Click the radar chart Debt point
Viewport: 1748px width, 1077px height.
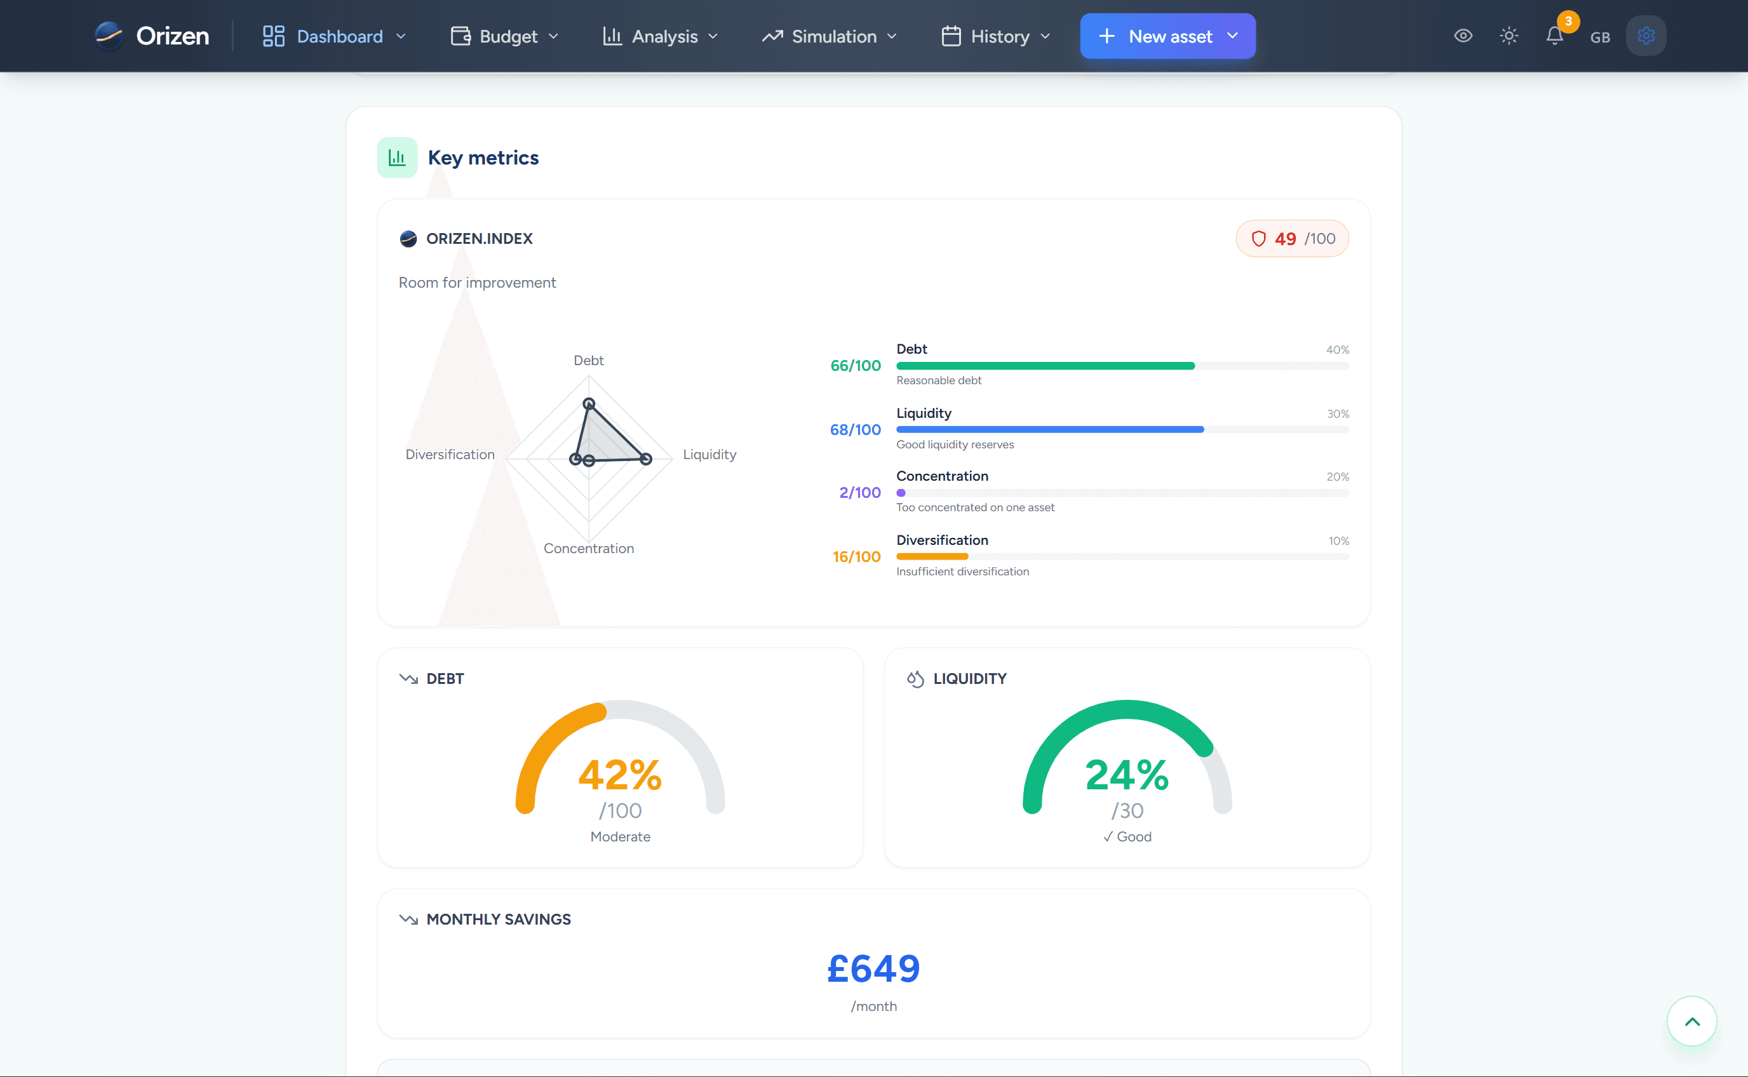(x=588, y=404)
